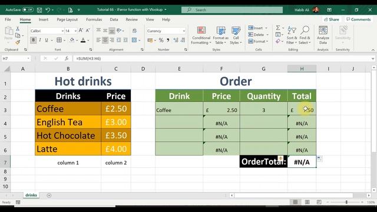Open the File menu
377x212 pixels.
[x=8, y=19]
